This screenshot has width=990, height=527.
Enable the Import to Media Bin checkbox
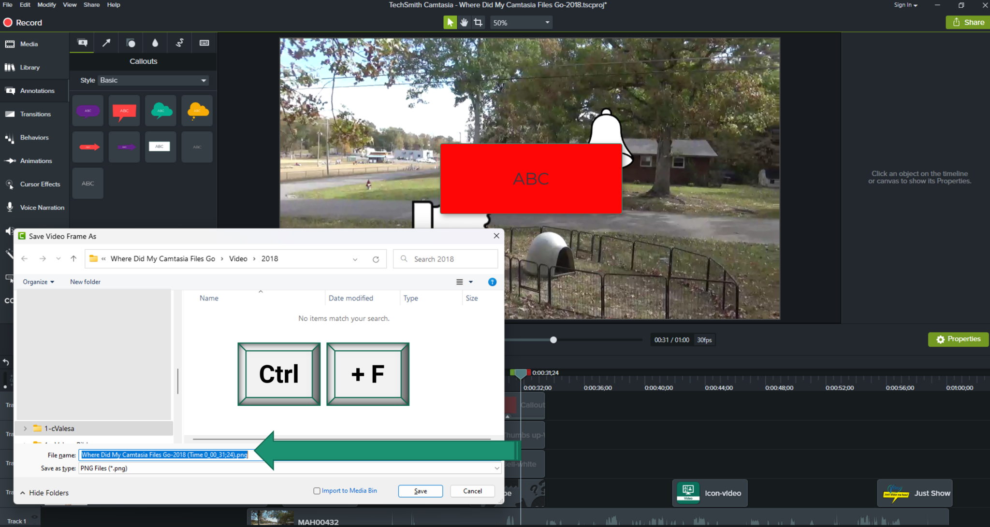[317, 490]
